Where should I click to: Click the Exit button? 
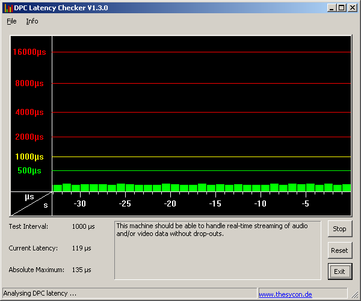(x=339, y=272)
